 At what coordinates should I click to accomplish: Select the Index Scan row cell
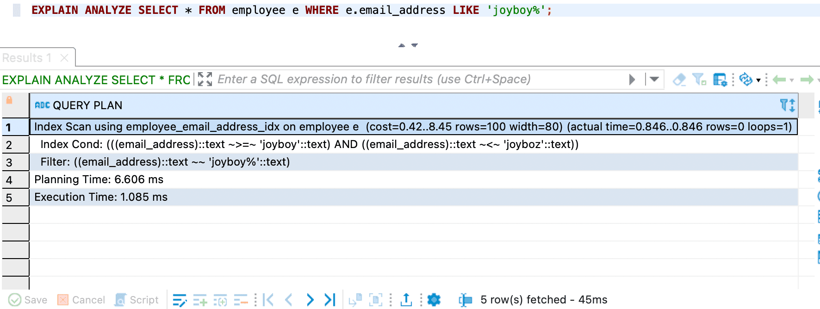414,127
